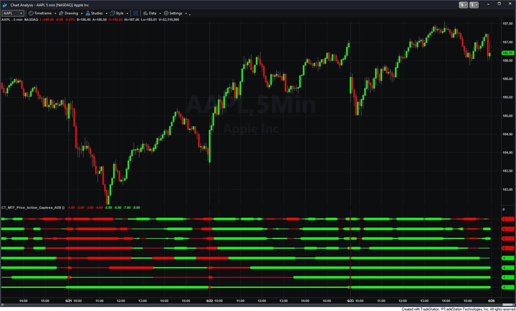Click the "Hi=187.56" high value

[132, 20]
